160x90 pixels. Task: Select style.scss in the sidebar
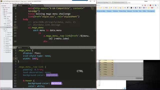[8, 27]
